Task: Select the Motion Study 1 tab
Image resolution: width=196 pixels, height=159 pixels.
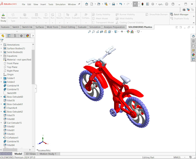Action: [48, 154]
